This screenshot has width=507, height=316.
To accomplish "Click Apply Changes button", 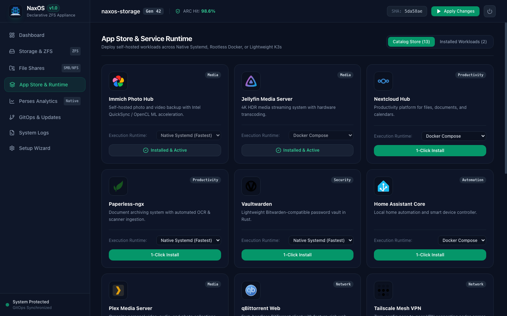I will [x=455, y=11].
